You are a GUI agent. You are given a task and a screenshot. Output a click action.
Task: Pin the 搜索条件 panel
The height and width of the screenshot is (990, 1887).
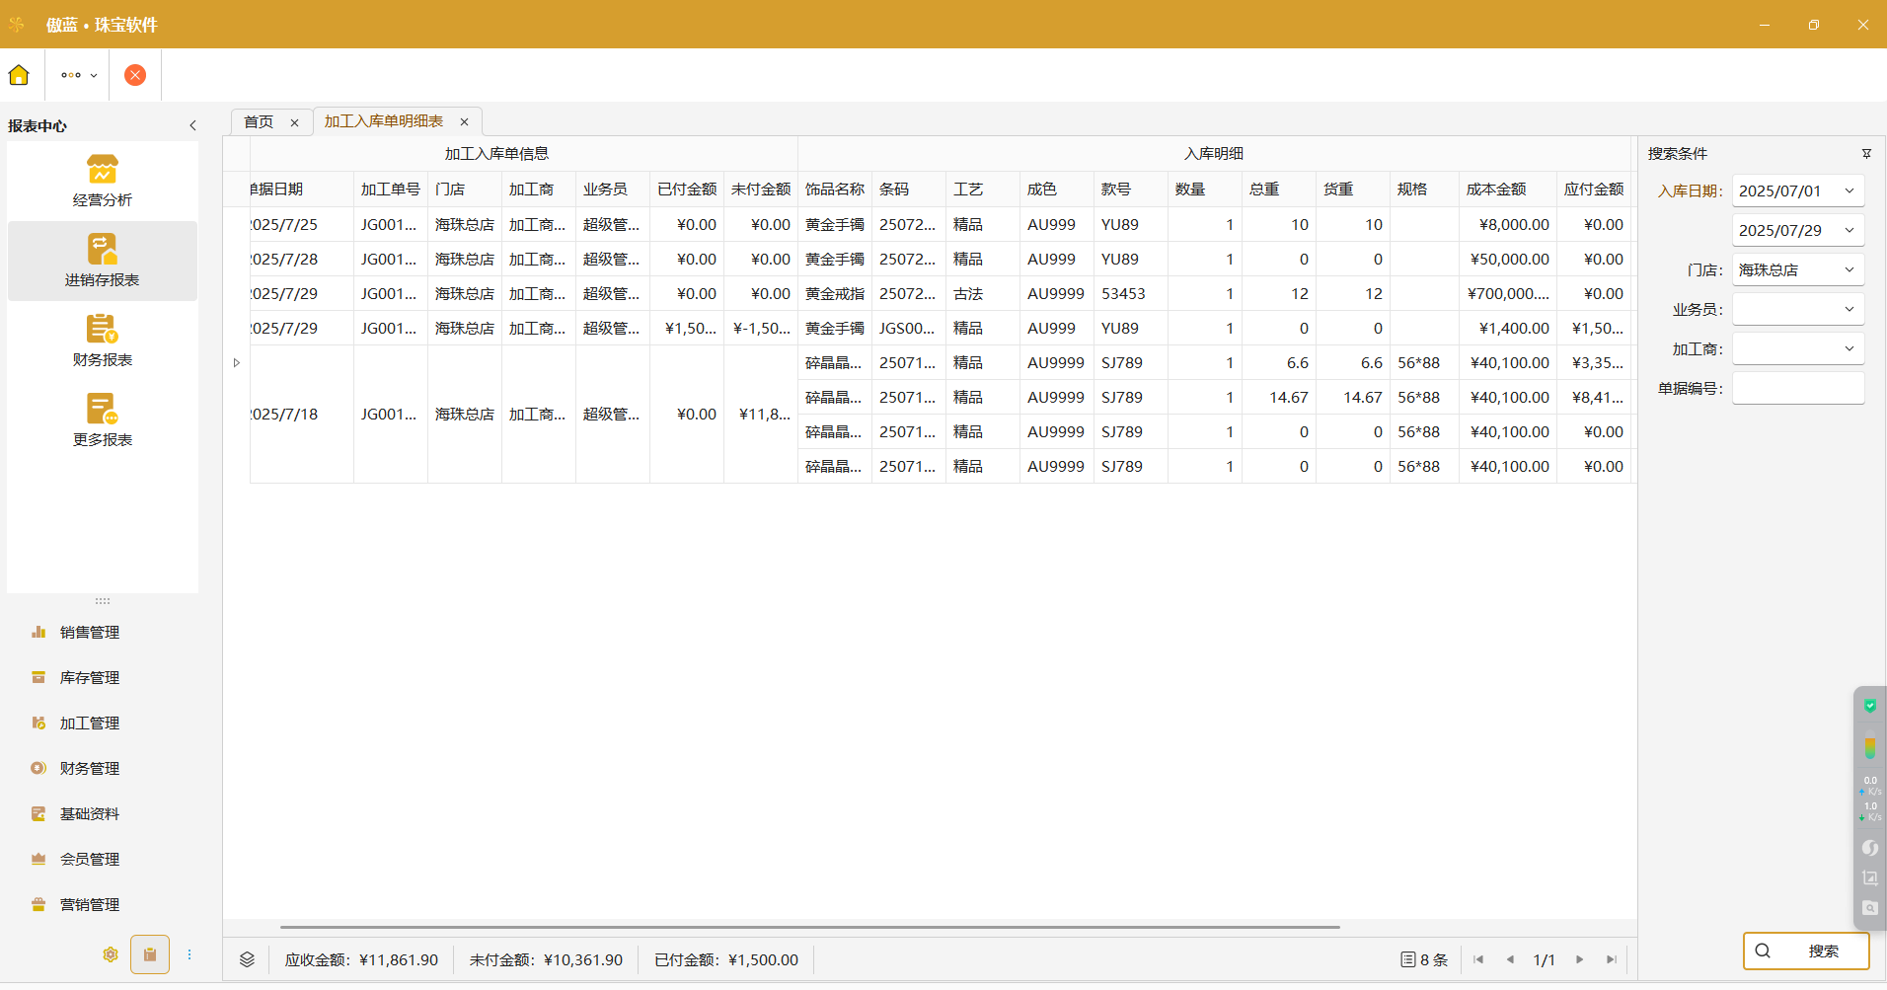(1866, 154)
